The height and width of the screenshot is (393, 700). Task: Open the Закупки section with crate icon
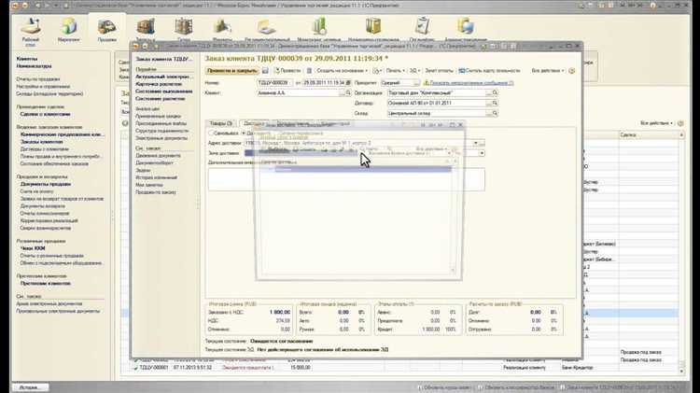pos(146,27)
